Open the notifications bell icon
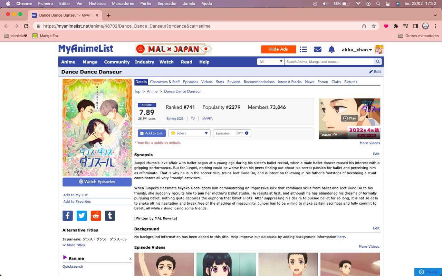The height and width of the screenshot is (276, 442). [x=331, y=49]
